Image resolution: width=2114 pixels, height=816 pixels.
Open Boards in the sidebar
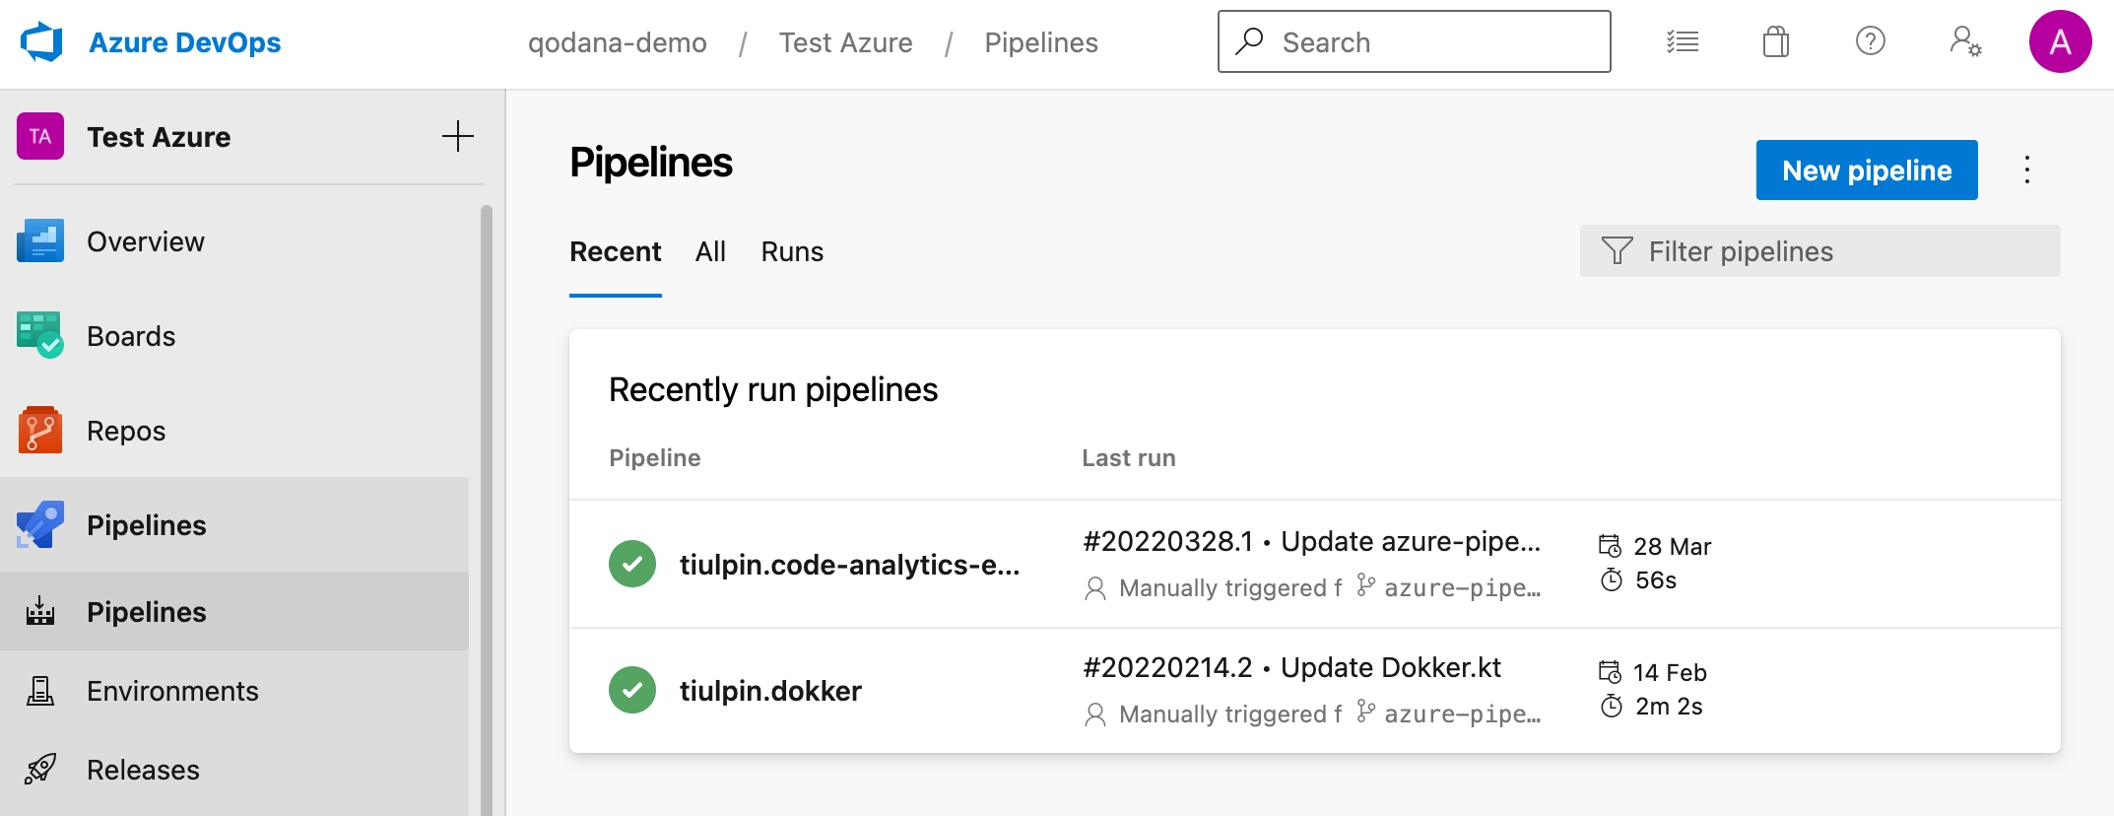pos(234,336)
